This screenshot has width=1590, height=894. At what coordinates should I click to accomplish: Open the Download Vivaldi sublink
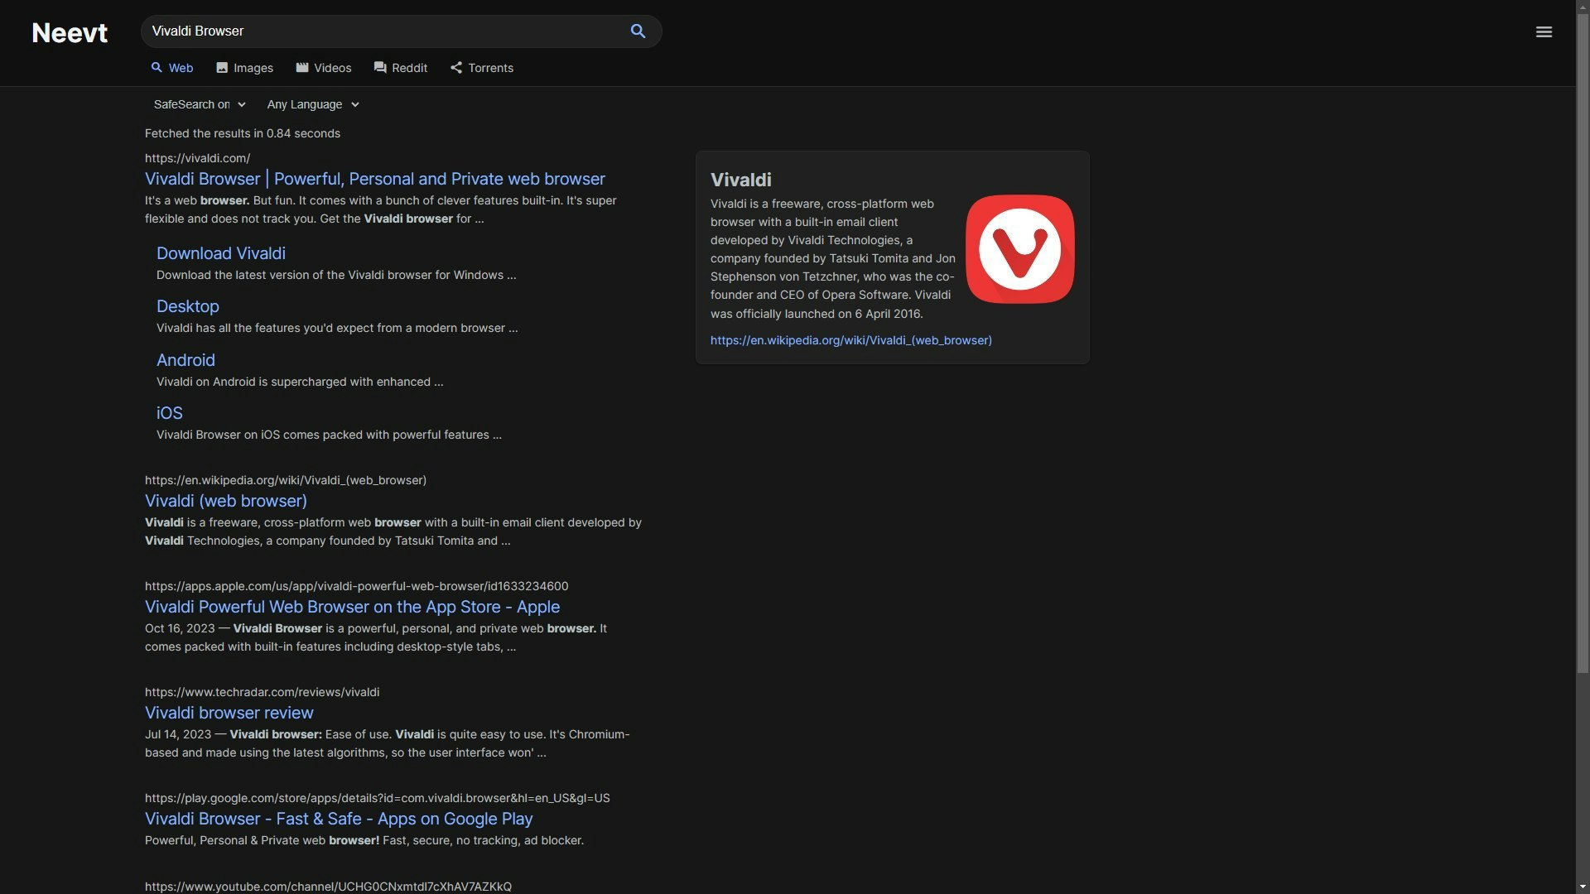221,253
